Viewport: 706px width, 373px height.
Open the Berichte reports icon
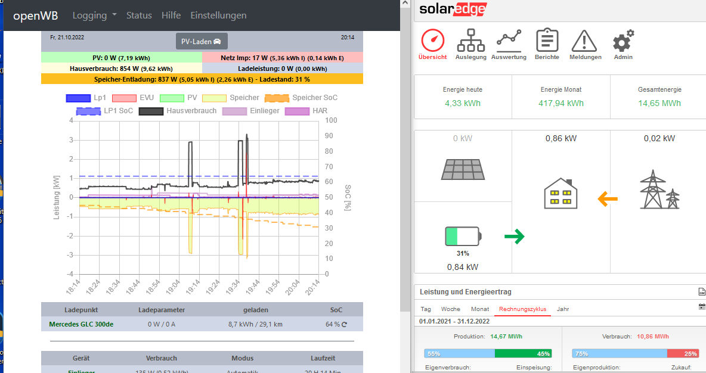(x=547, y=42)
